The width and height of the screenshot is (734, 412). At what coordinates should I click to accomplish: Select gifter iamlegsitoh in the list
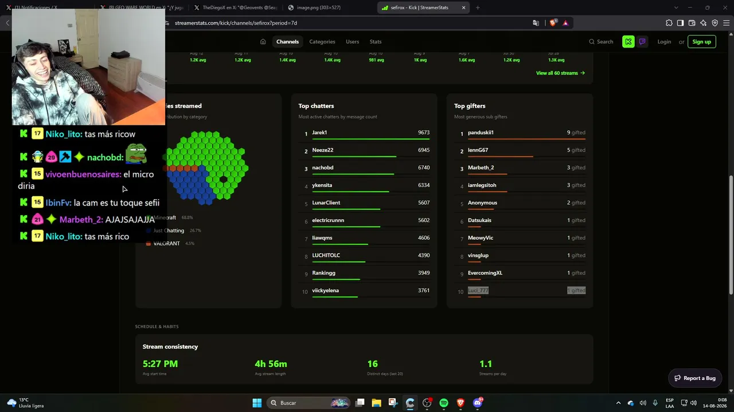pos(482,185)
